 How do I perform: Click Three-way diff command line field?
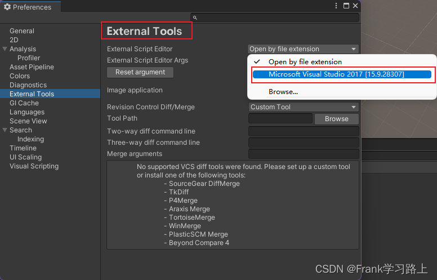pos(304,143)
